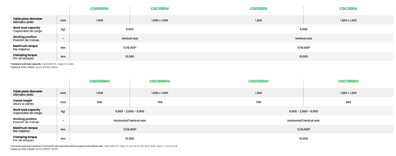Select the 600 center height value
The image size is (396, 156).
(x=99, y=102)
